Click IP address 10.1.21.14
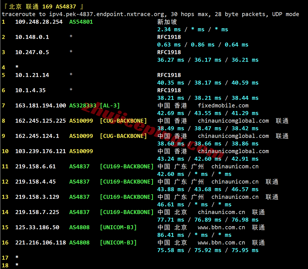The width and height of the screenshot is (308, 269). 32,75
